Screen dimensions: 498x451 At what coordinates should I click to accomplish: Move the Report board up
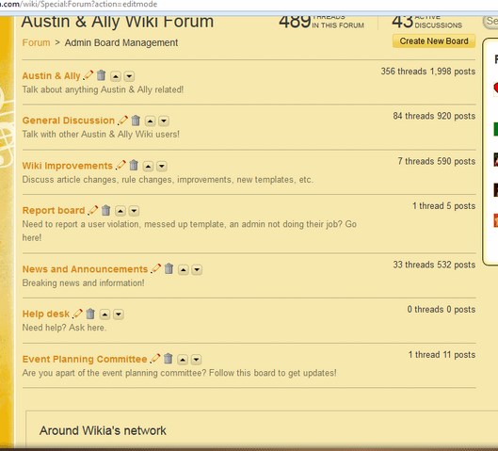(120, 211)
